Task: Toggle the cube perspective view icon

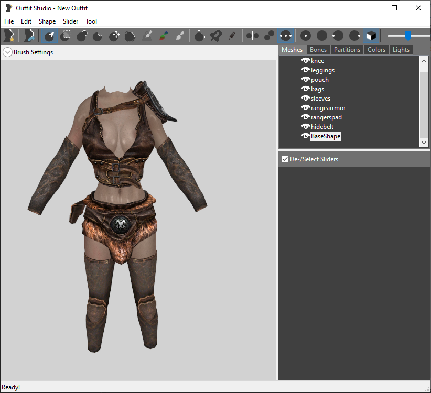Action: (x=371, y=36)
